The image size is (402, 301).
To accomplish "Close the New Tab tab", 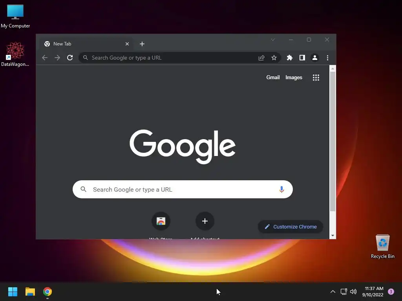I will (x=127, y=44).
